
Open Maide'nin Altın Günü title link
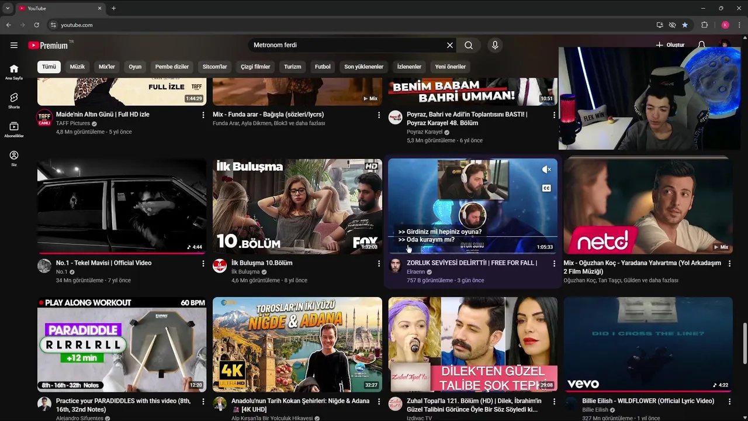103,115
